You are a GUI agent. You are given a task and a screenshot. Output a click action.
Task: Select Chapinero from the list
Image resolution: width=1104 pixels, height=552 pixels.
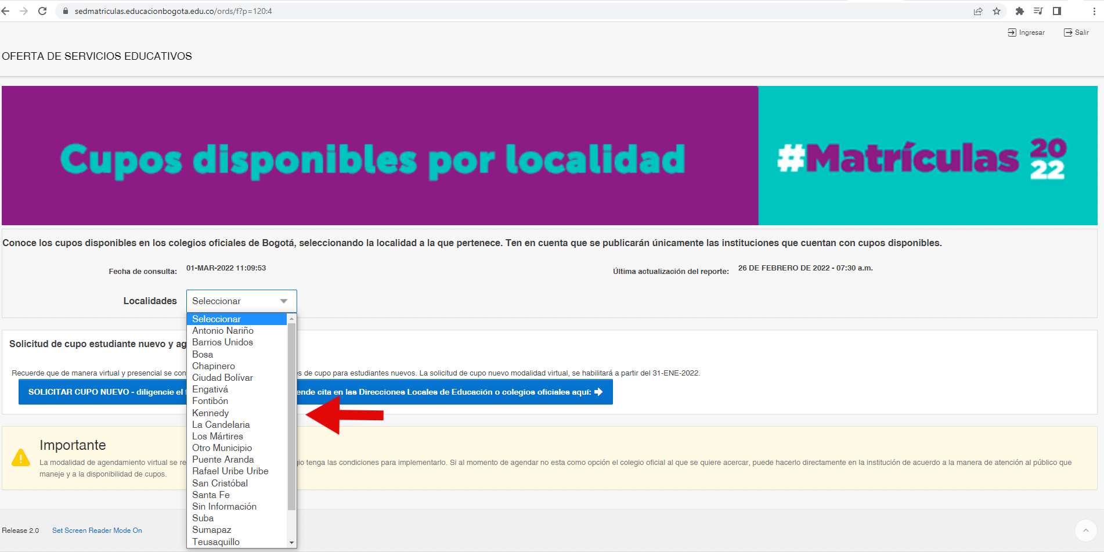tap(237, 366)
